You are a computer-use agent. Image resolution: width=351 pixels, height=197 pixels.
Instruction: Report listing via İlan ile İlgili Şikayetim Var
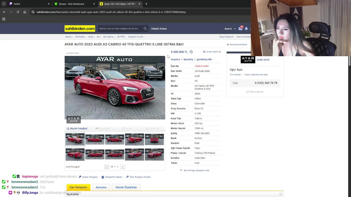195,170
